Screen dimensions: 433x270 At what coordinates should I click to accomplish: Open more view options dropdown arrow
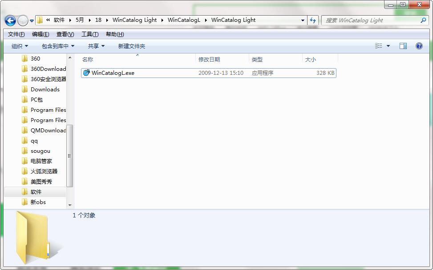[x=388, y=46]
